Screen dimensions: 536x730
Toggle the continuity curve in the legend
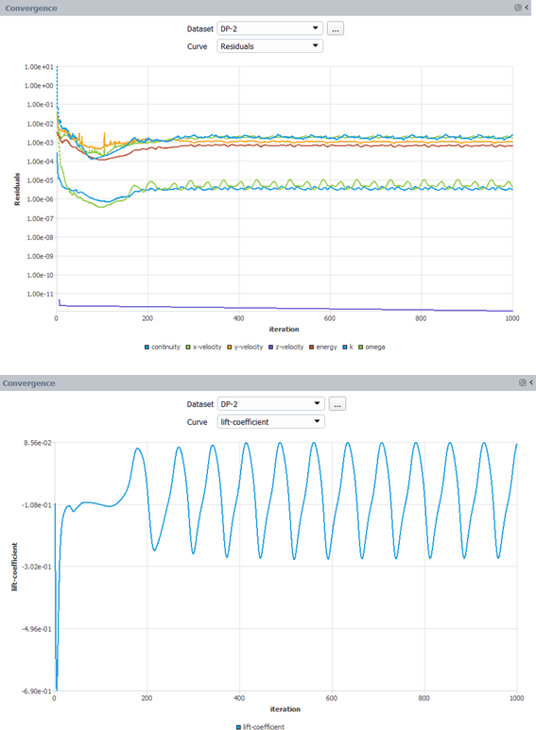[x=163, y=347]
